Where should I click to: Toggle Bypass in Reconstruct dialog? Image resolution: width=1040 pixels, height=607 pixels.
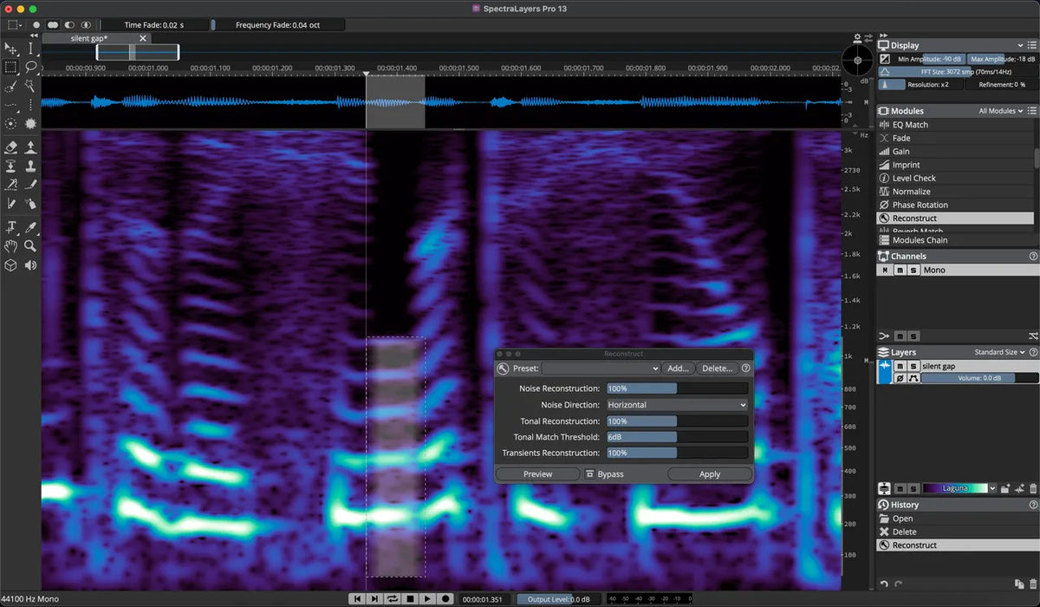click(x=604, y=474)
